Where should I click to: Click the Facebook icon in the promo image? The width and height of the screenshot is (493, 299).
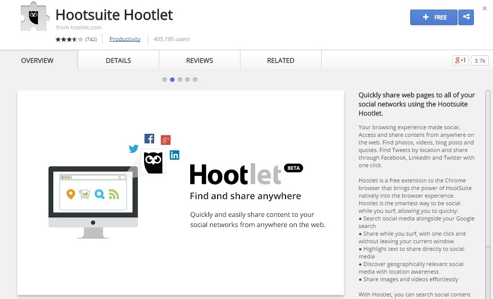149,138
